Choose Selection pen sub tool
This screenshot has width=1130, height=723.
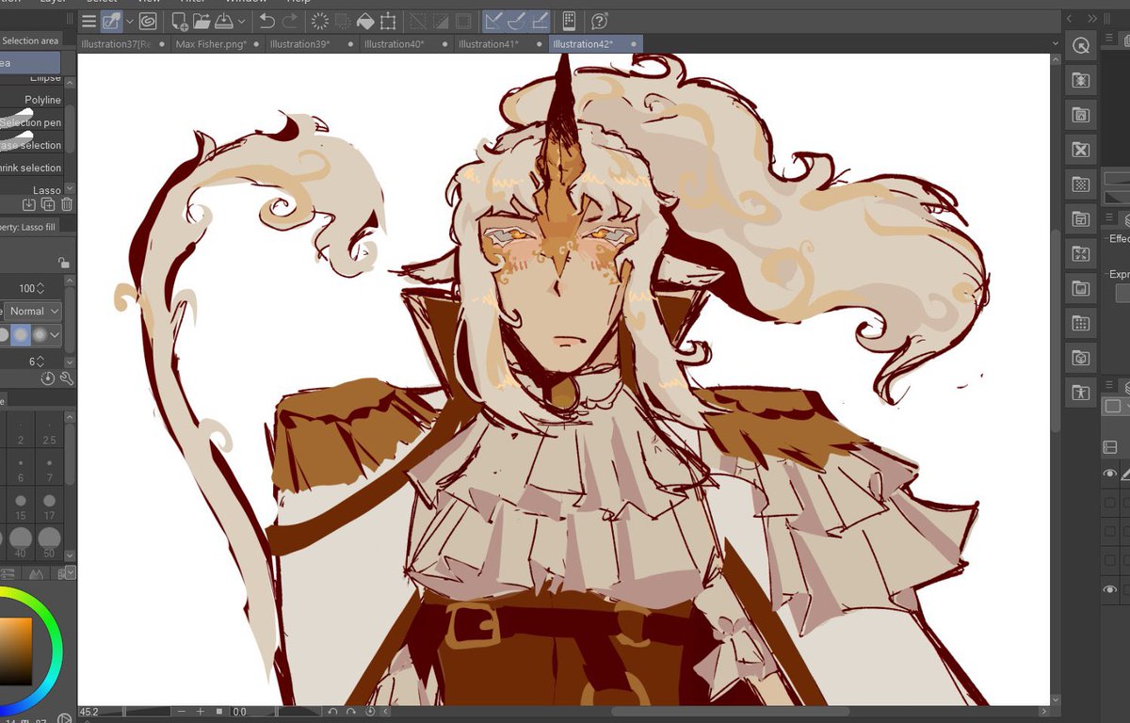[32, 122]
